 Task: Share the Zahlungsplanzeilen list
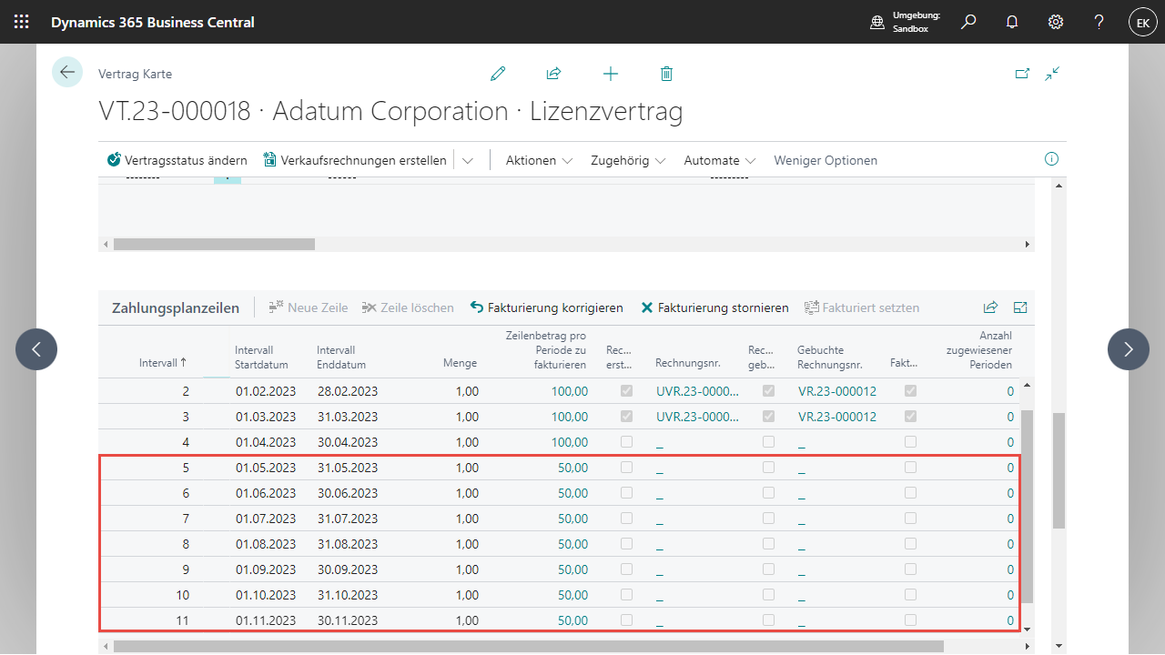click(x=991, y=307)
